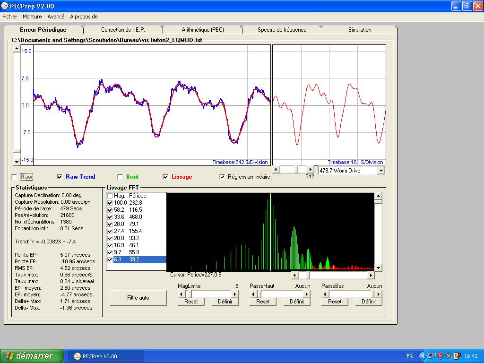
Task: Click the right arrow of the PasseBas slider
Action: [379, 294]
